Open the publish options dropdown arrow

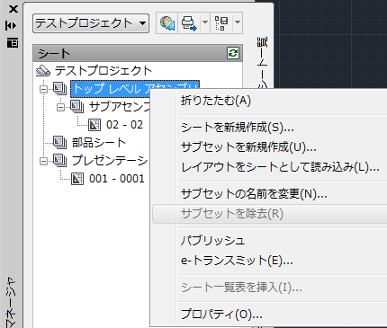pyautogui.click(x=205, y=22)
